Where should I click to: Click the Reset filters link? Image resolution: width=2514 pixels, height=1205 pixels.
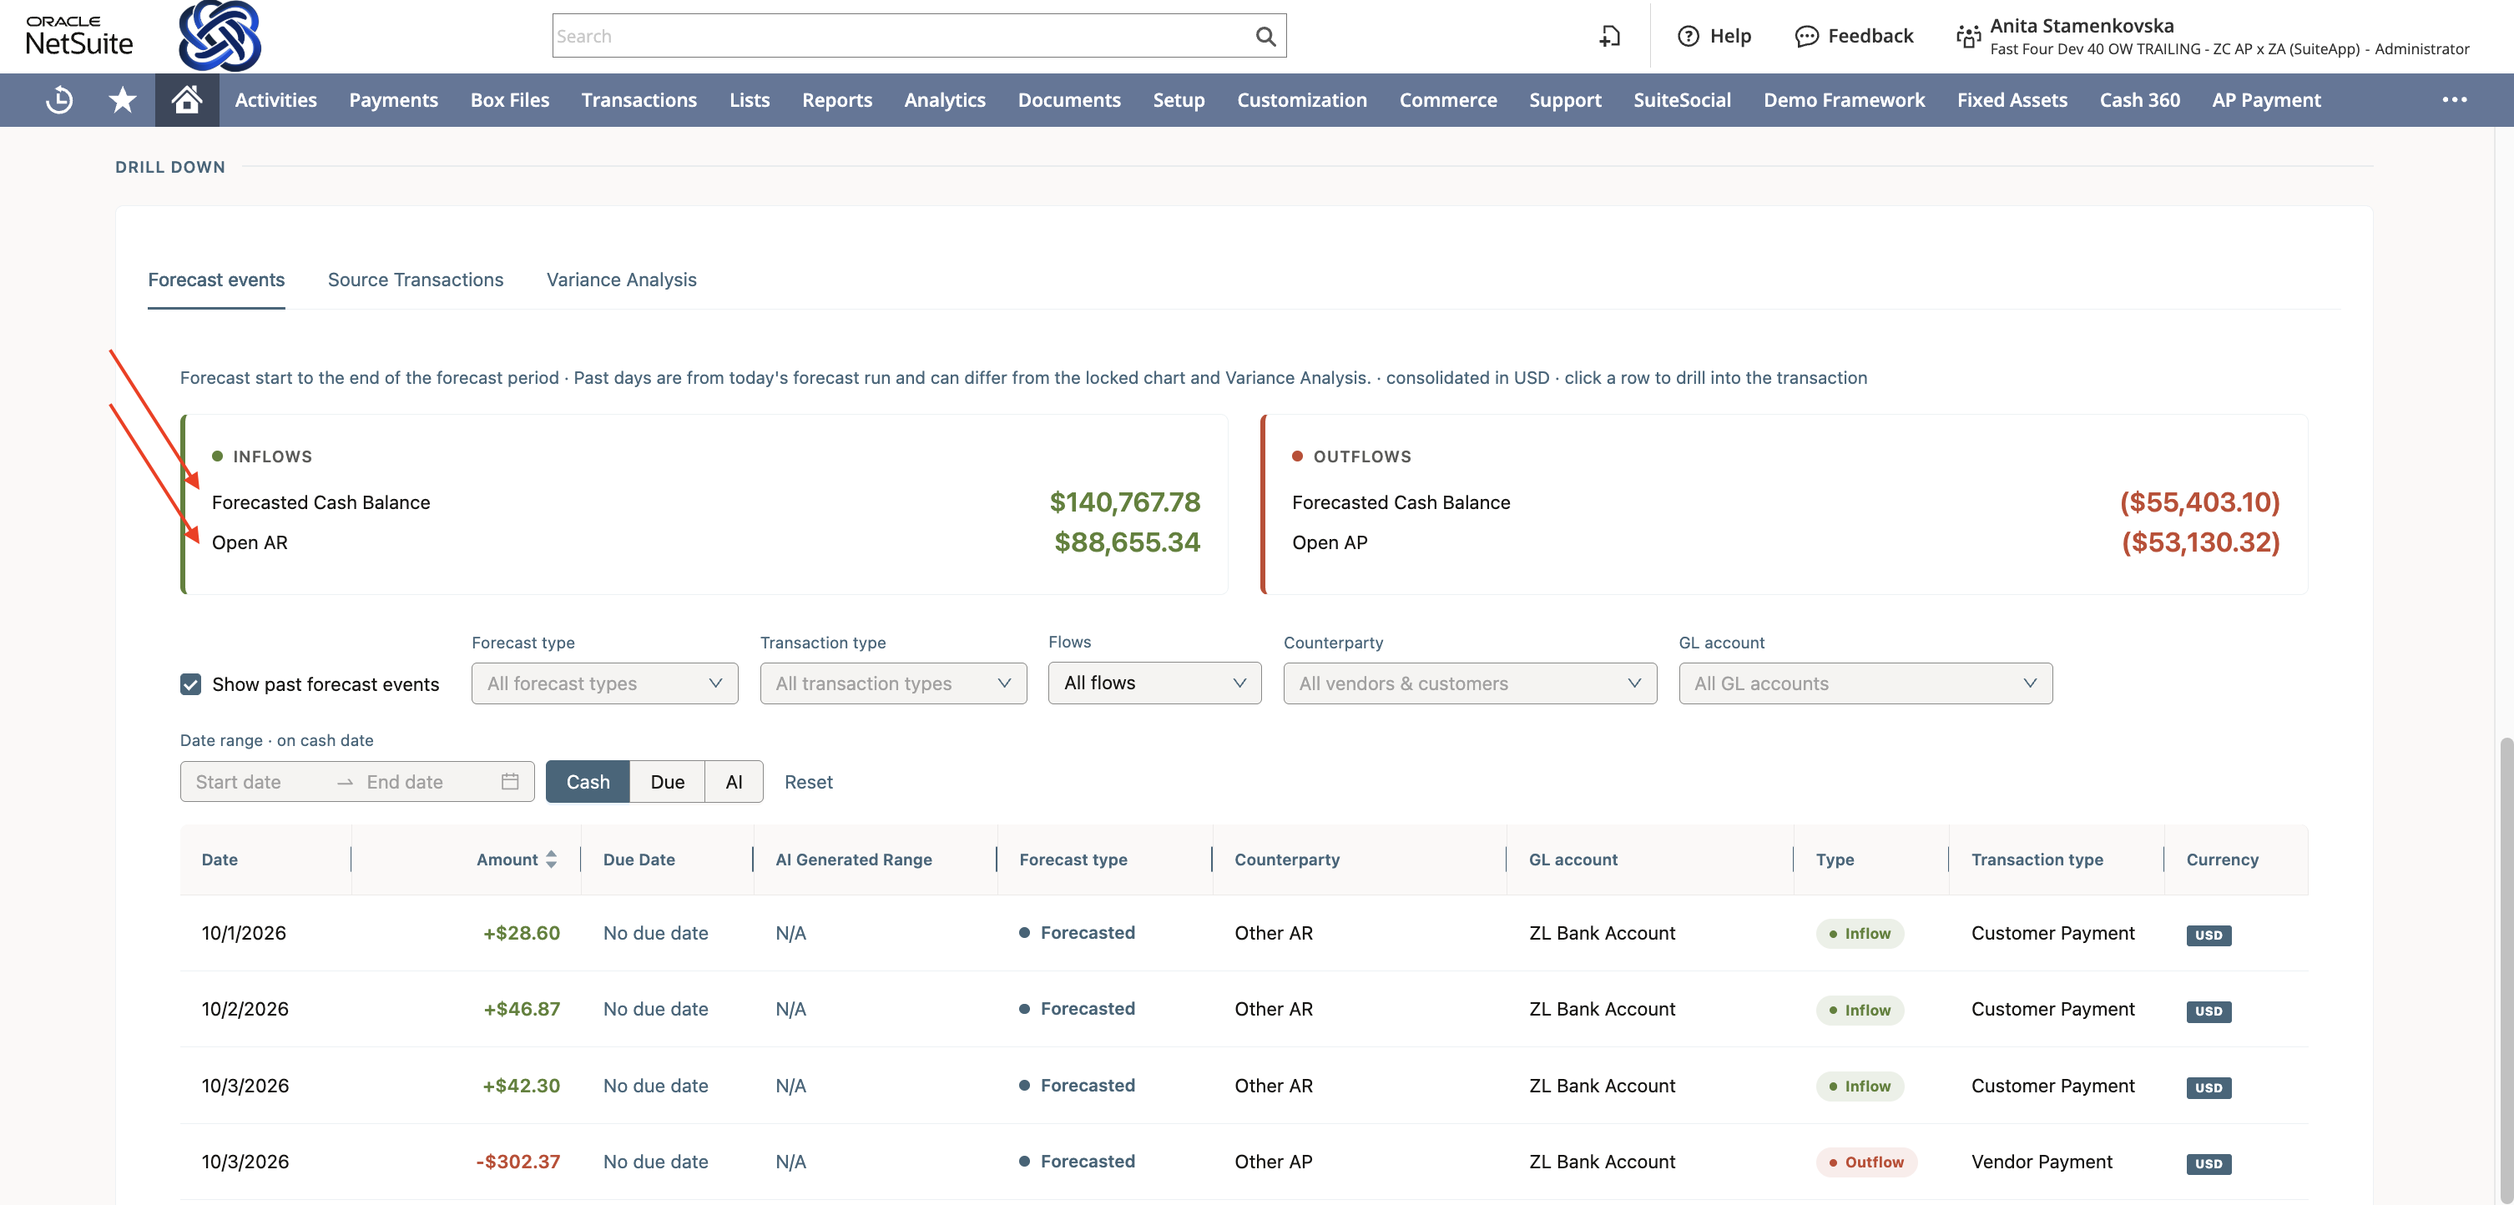click(808, 782)
